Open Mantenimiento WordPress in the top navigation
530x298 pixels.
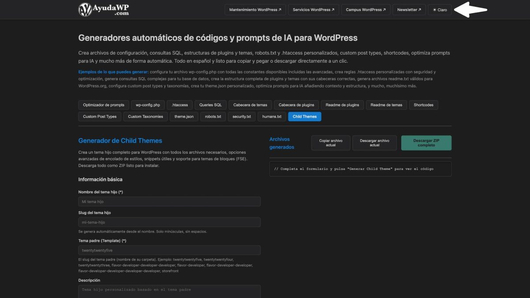pos(255,8)
